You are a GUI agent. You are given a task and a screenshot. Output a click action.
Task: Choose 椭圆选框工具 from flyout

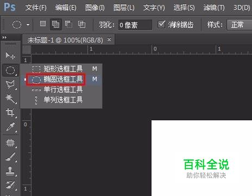[61, 79]
